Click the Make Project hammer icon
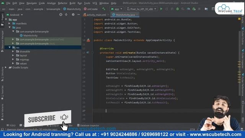Screen dimensions: 245x138 pyautogui.click(x=104, y=9)
